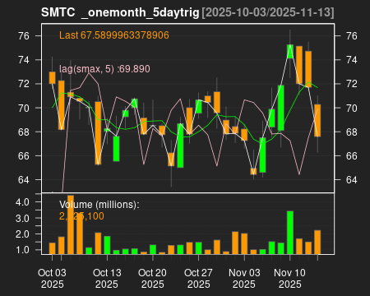Click the Oct 27 2025 date label
Image resolution: width=370 pixels, height=296 pixels.
pyautogui.click(x=198, y=279)
